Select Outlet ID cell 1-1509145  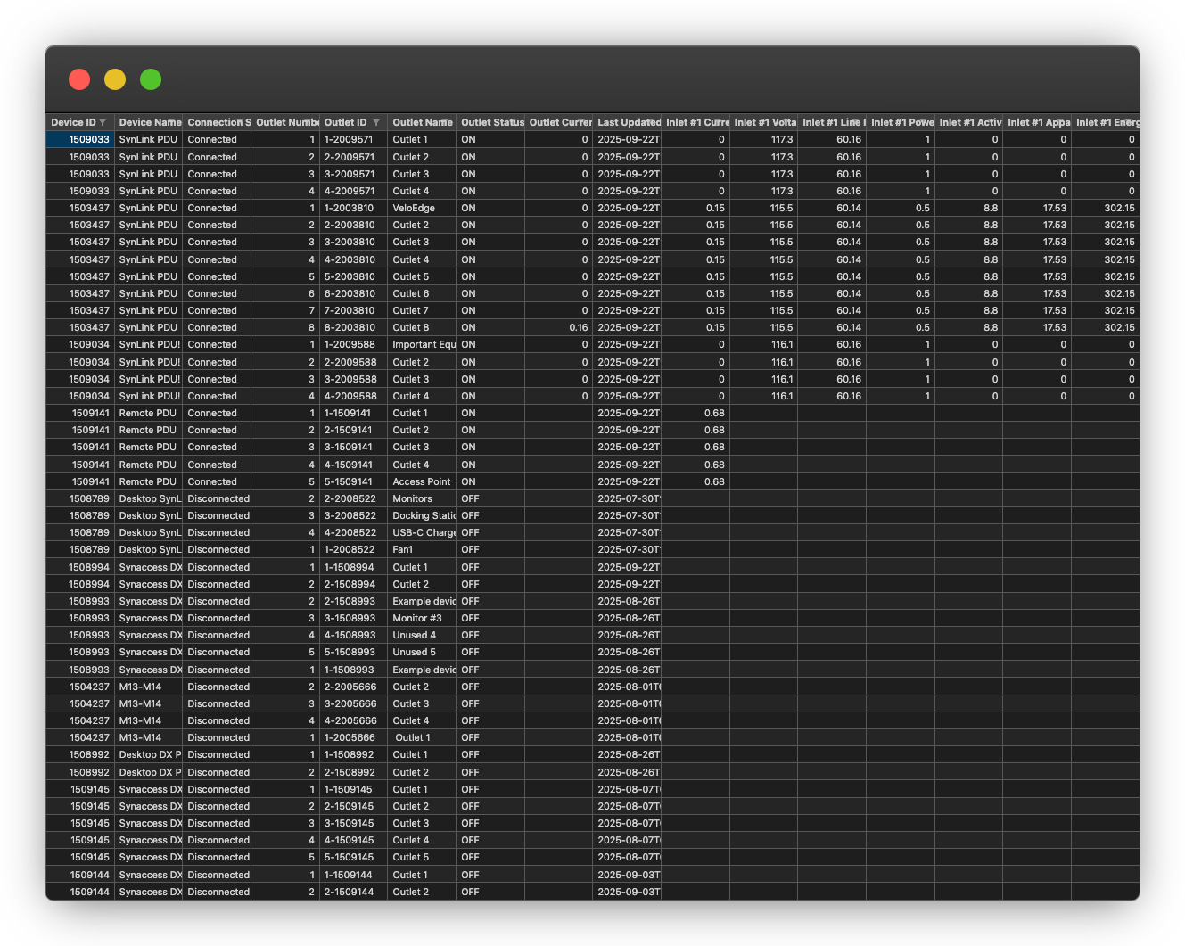pyautogui.click(x=353, y=789)
